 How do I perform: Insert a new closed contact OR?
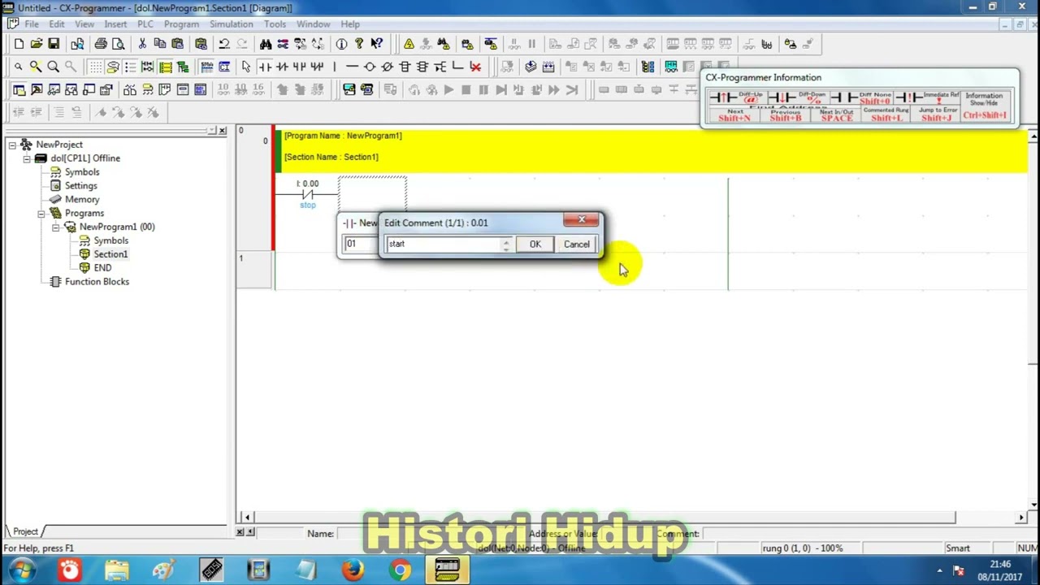tap(316, 67)
